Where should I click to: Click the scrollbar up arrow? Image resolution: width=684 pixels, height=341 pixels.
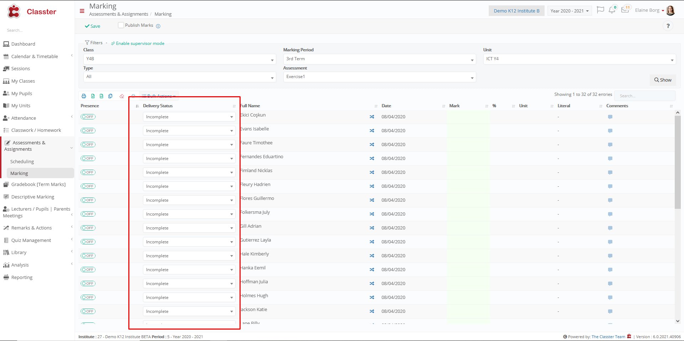click(678, 113)
